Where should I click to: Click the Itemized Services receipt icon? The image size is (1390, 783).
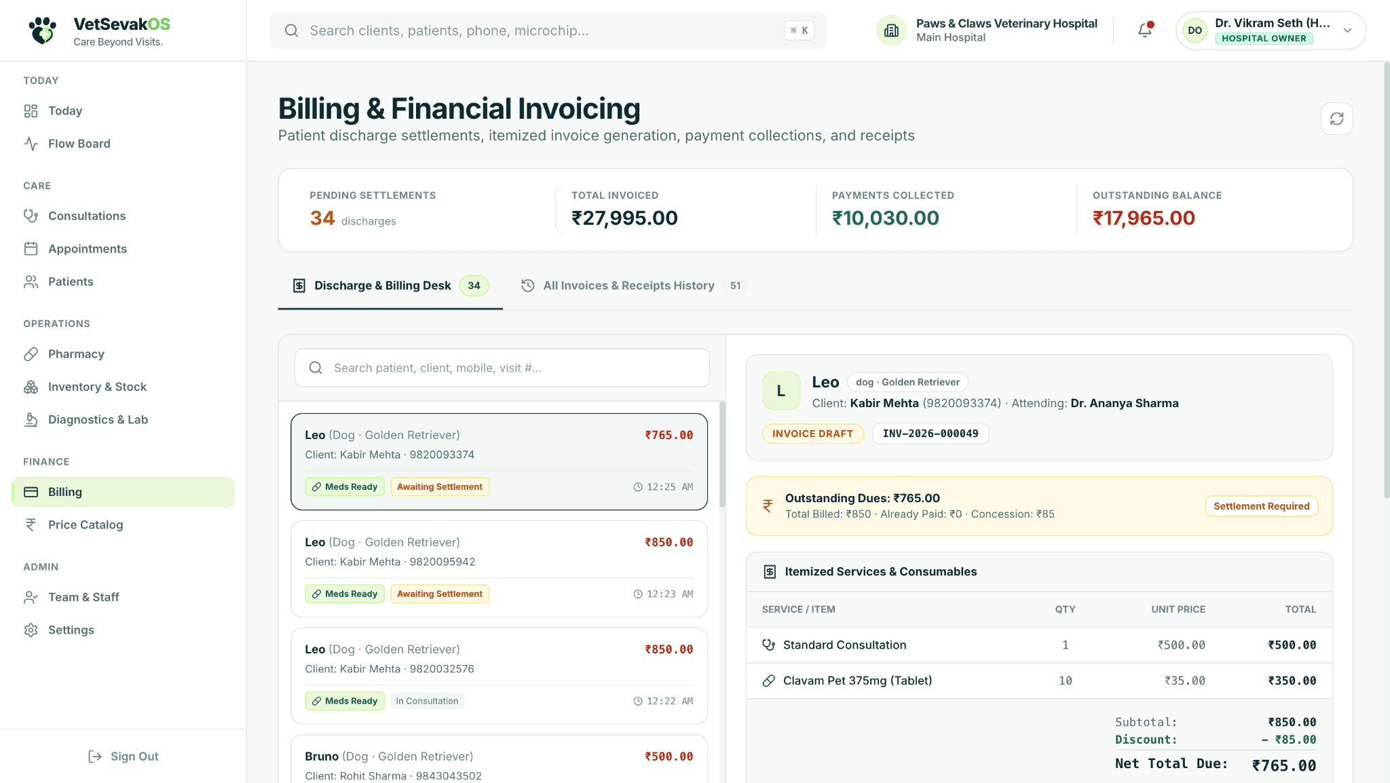pos(769,572)
